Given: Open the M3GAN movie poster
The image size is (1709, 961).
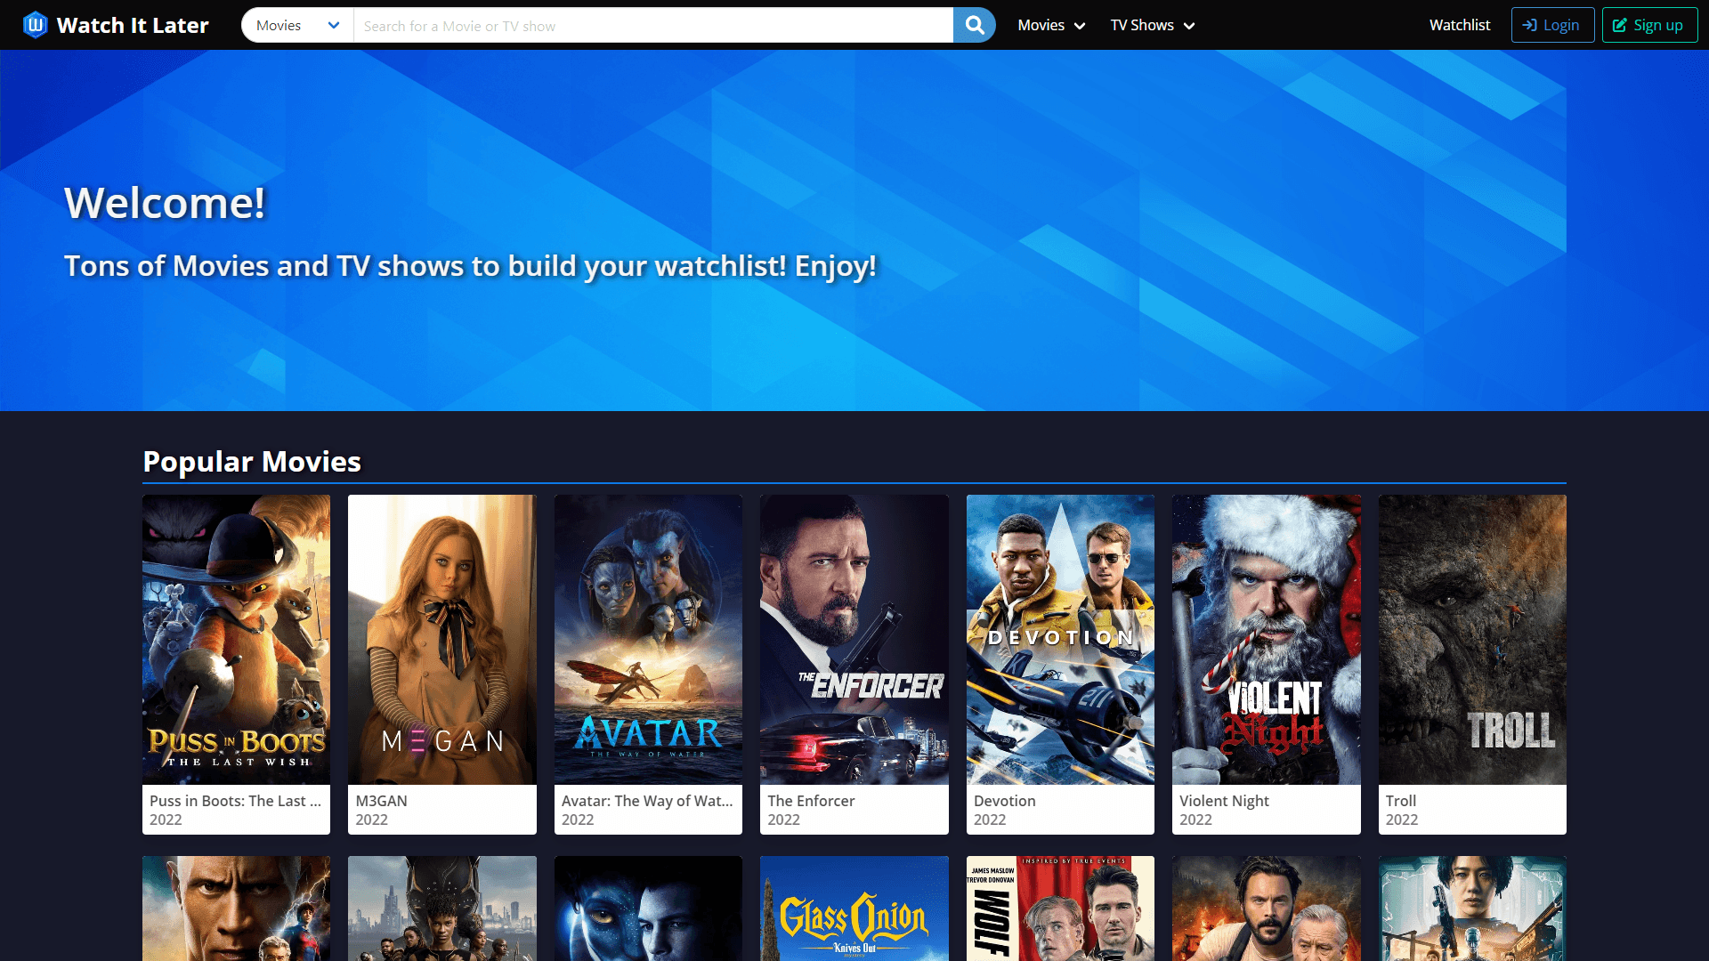Looking at the screenshot, I should click(x=441, y=639).
